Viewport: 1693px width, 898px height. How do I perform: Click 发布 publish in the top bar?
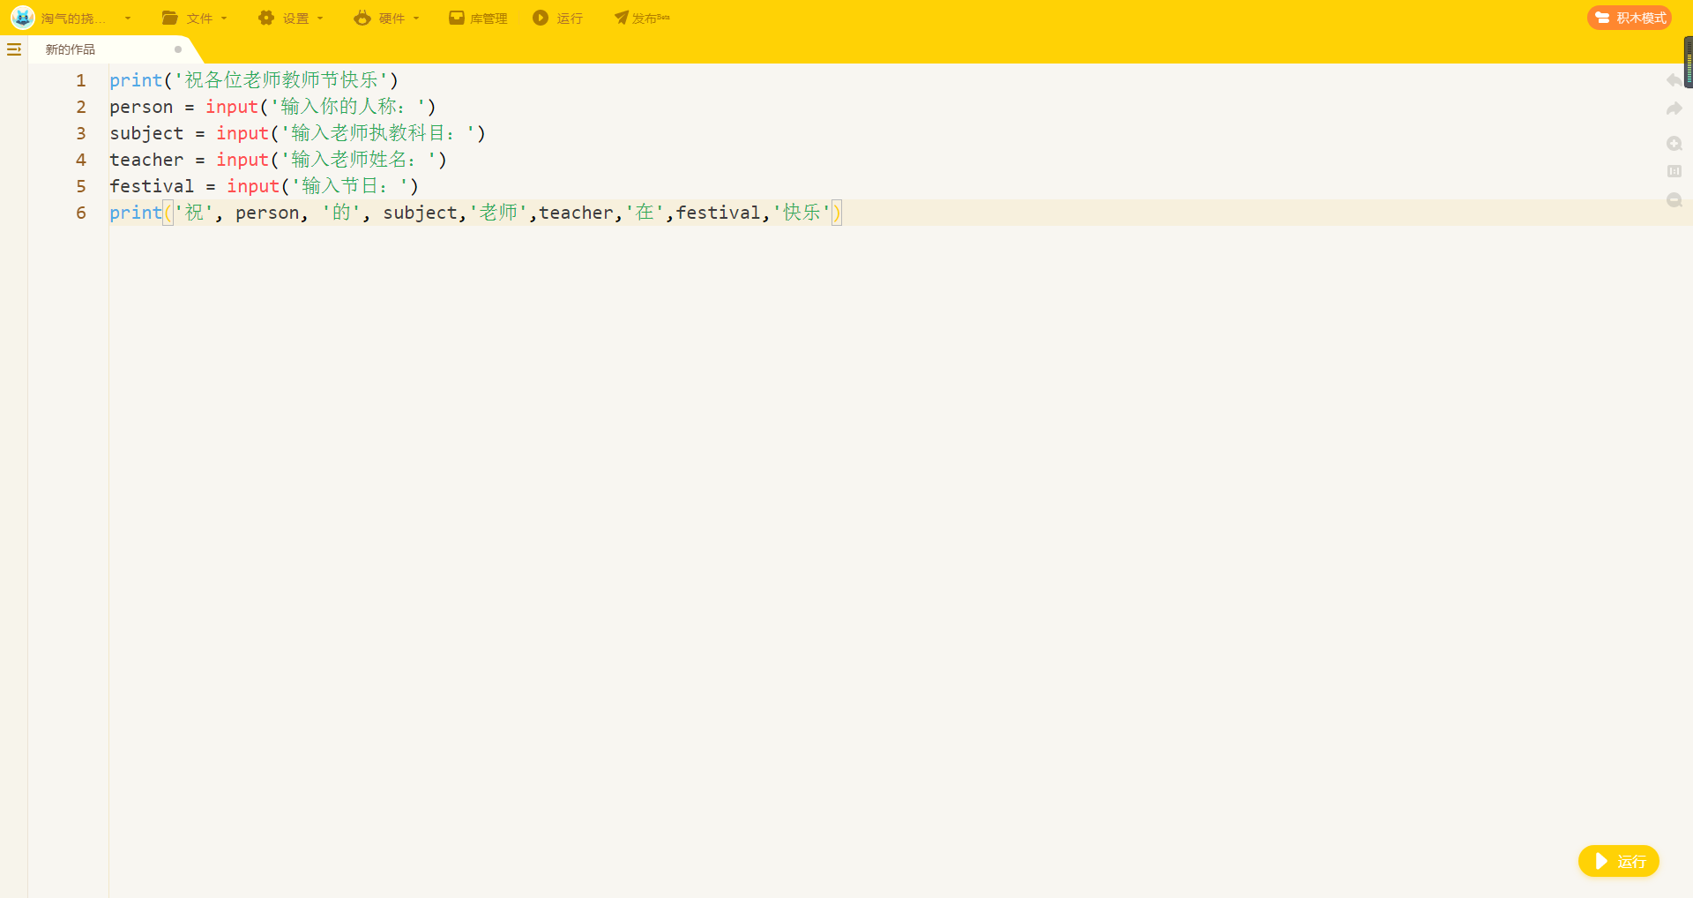(x=642, y=19)
